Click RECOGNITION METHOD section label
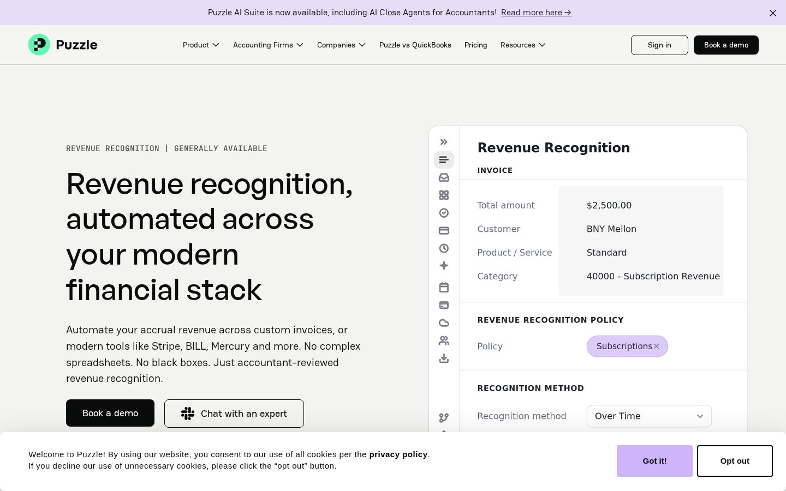 [x=531, y=388]
